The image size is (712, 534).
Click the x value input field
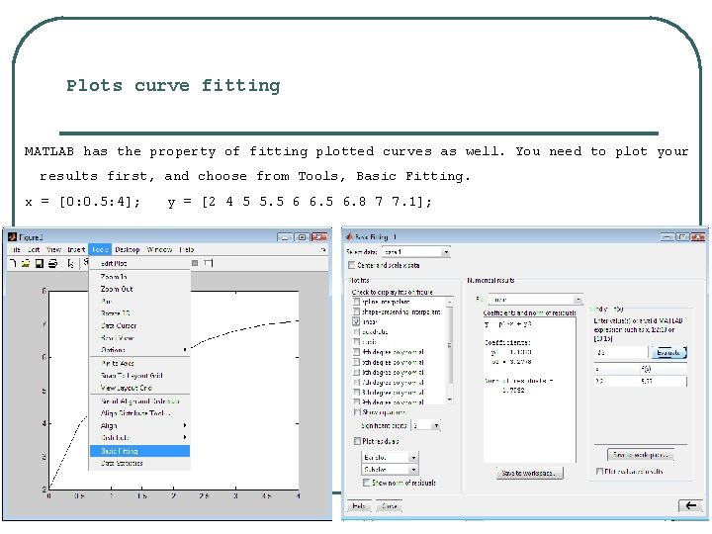pyautogui.click(x=621, y=352)
